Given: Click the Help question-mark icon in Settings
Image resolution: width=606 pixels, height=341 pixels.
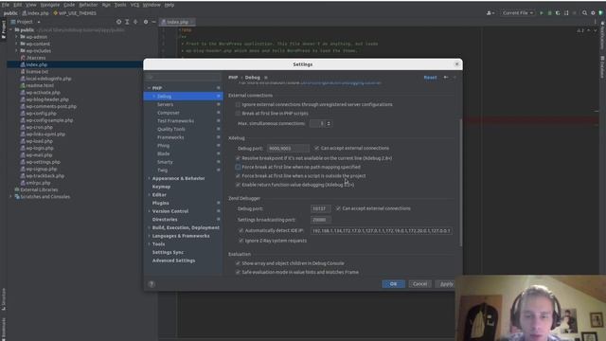Looking at the screenshot, I should 151,284.
